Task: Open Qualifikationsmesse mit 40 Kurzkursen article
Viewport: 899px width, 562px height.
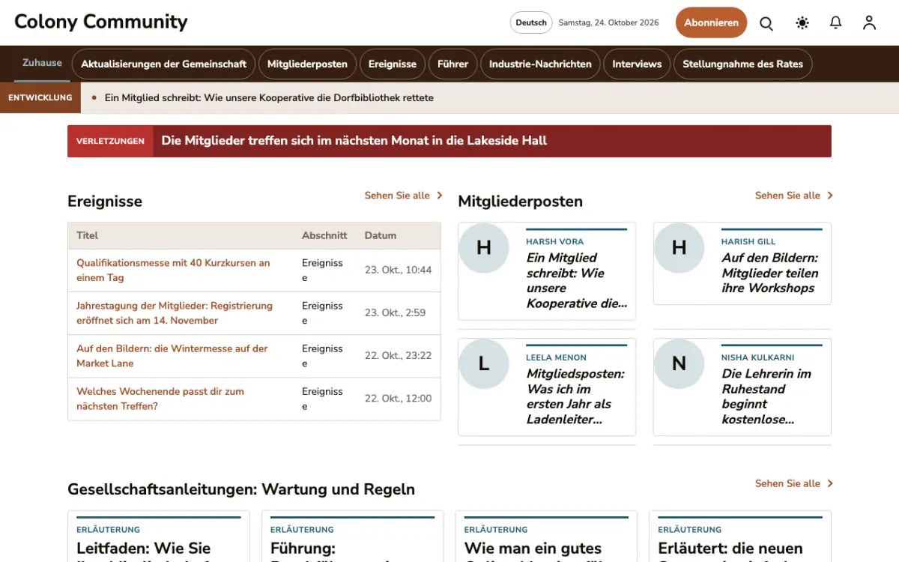Action: pos(173,270)
